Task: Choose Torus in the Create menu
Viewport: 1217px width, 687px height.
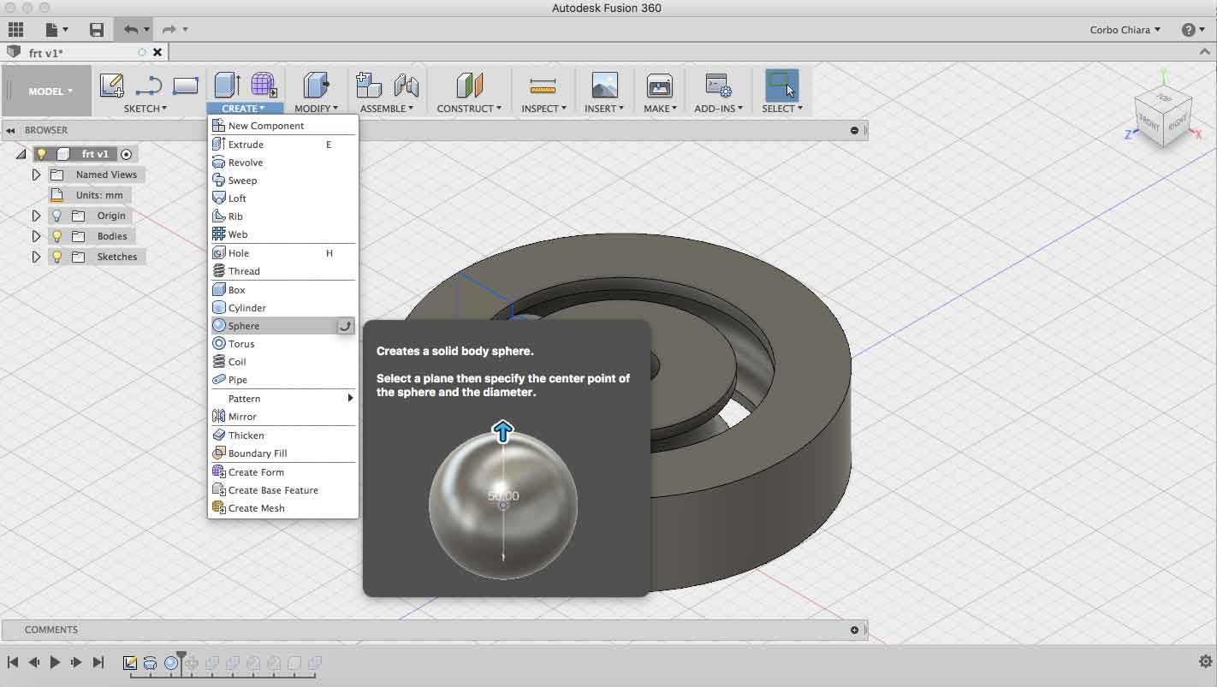Action: [x=283, y=344]
